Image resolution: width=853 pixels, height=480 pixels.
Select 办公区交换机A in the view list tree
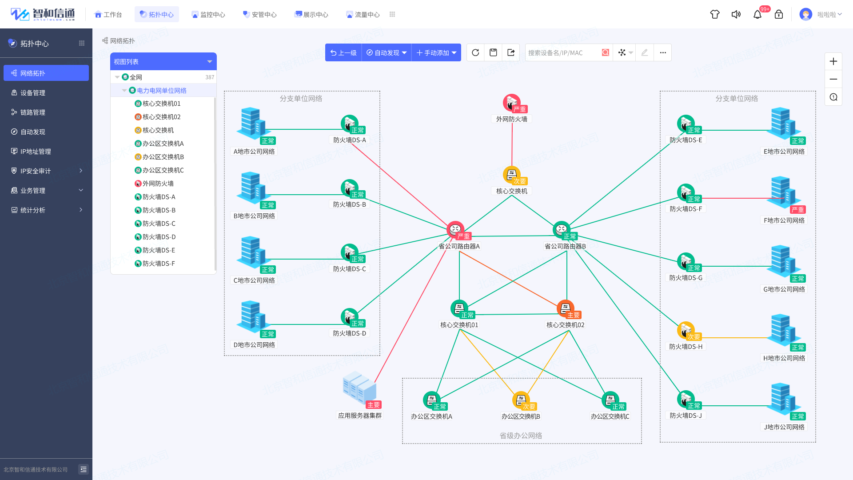point(163,144)
